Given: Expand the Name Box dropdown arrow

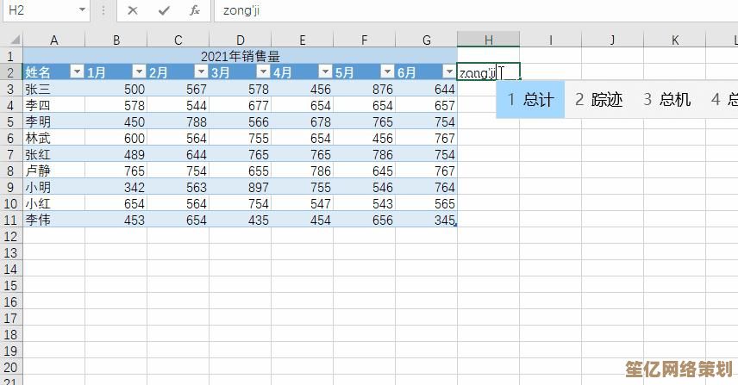Looking at the screenshot, I should click(82, 10).
